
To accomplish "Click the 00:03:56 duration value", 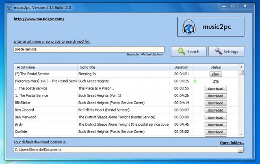I will tap(182, 88).
